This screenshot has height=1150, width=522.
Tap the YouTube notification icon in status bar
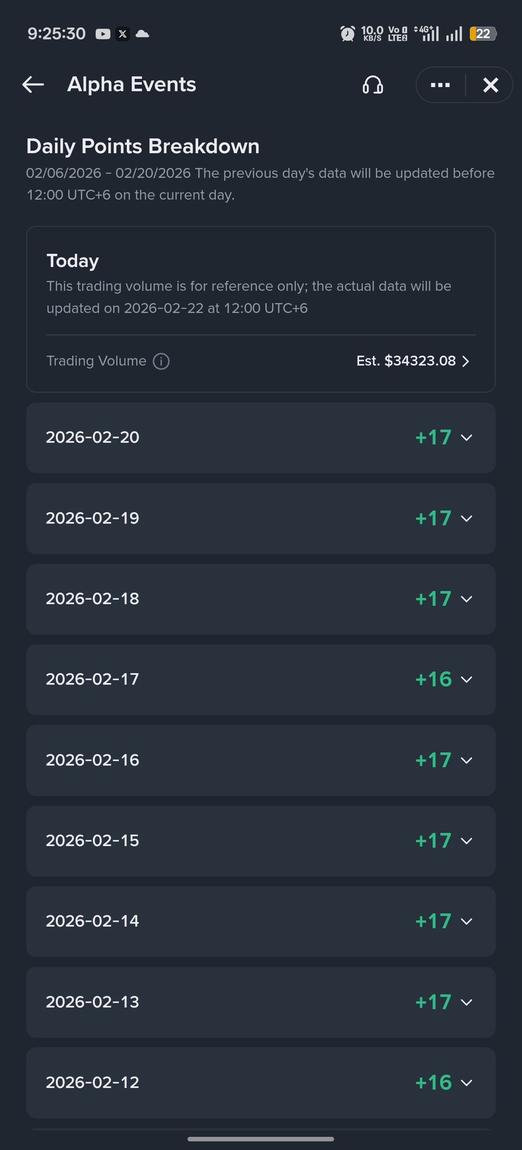tap(103, 34)
